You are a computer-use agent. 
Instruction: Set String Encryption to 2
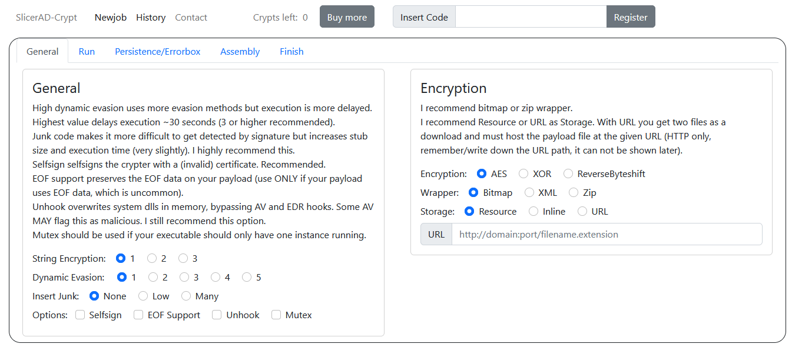(152, 258)
